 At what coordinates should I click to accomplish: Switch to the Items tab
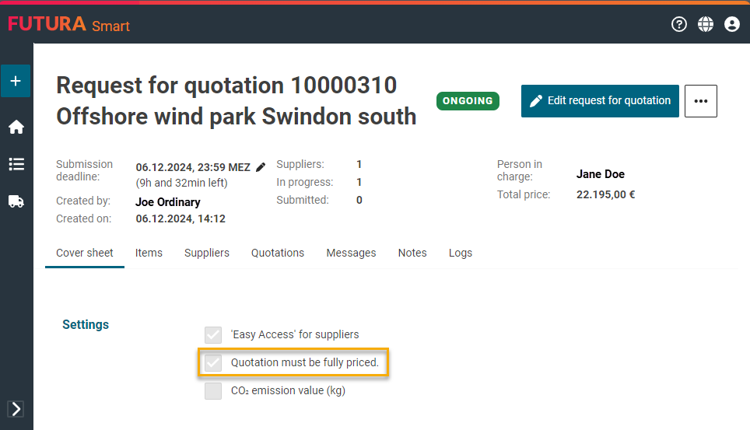pos(149,253)
